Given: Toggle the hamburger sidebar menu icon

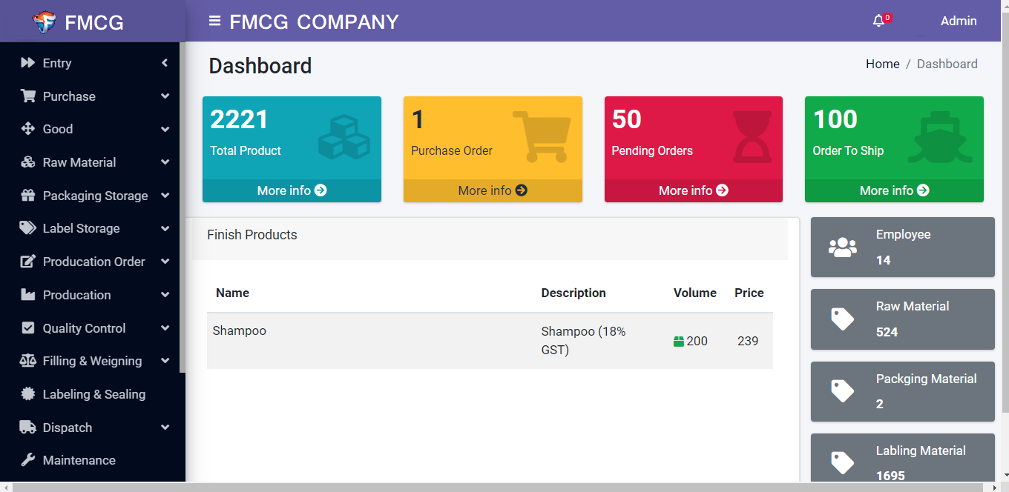Looking at the screenshot, I should [x=214, y=21].
